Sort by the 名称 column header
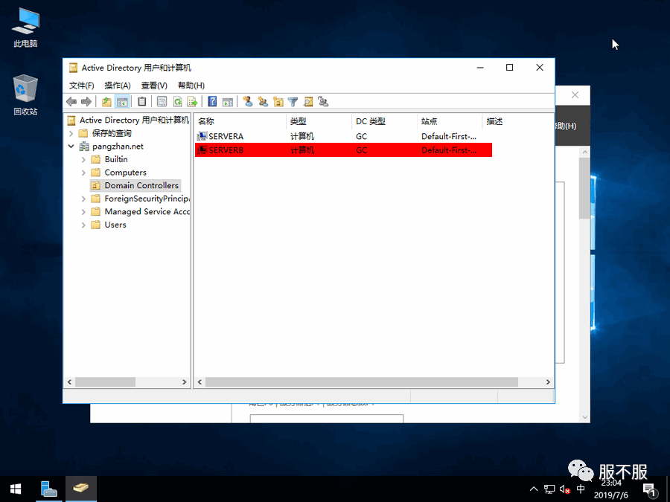The height and width of the screenshot is (502, 670). [240, 121]
